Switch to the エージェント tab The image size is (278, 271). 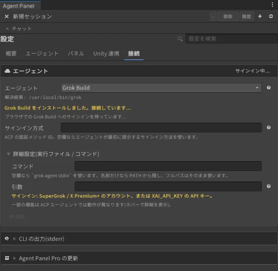[x=42, y=54]
